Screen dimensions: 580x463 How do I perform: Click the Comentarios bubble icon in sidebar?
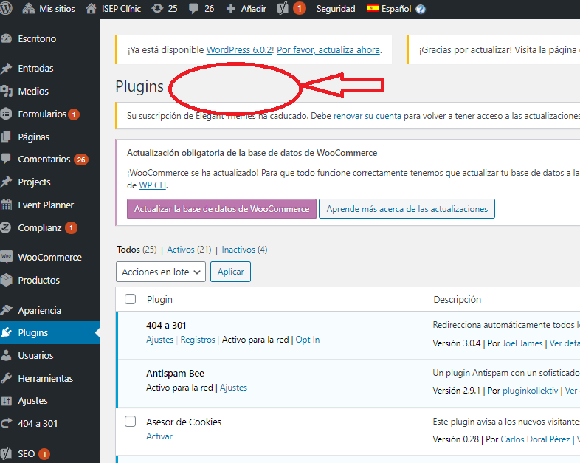pyautogui.click(x=7, y=159)
